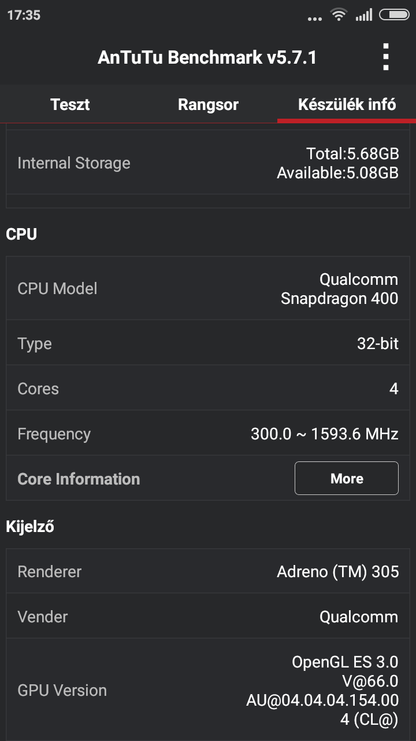Open the Rangsor tab
The height and width of the screenshot is (741, 416).
point(208,105)
